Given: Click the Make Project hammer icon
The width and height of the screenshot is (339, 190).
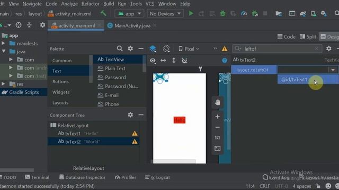Looking at the screenshot, I should point(103,13).
